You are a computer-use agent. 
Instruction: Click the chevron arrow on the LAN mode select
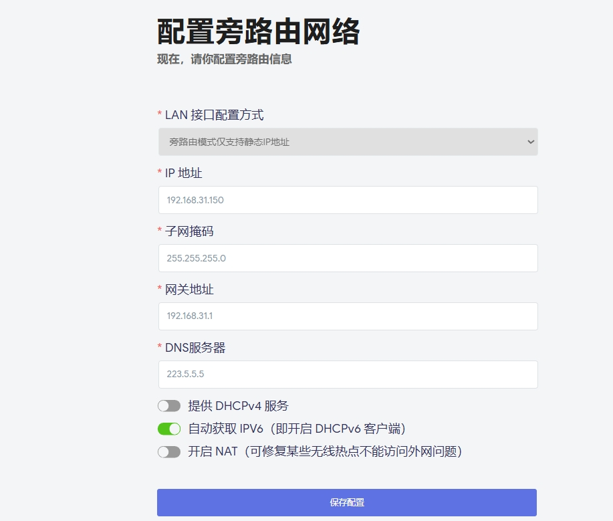pyautogui.click(x=531, y=142)
